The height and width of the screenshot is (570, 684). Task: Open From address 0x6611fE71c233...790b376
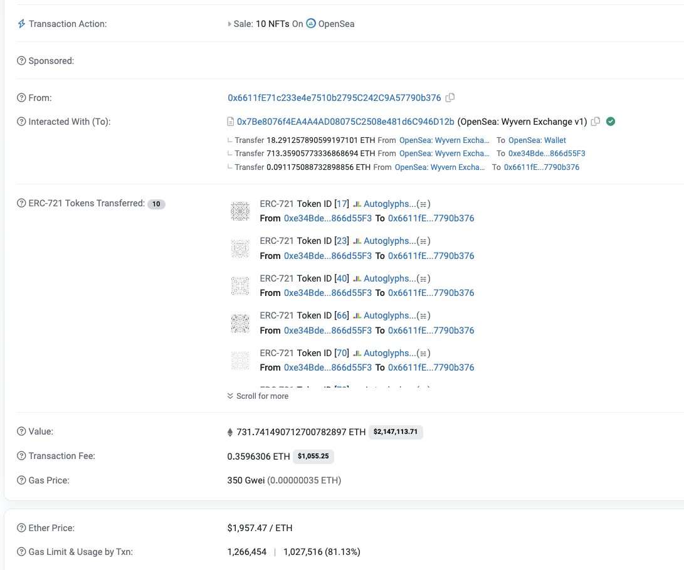334,98
